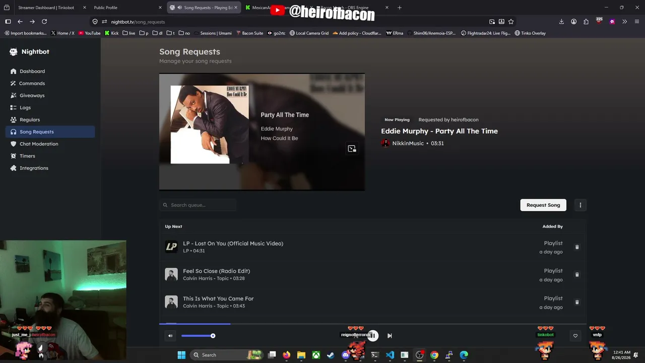The image size is (645, 363).
Task: Open Microsoft Edge from the taskbar
Action: pyautogui.click(x=464, y=355)
